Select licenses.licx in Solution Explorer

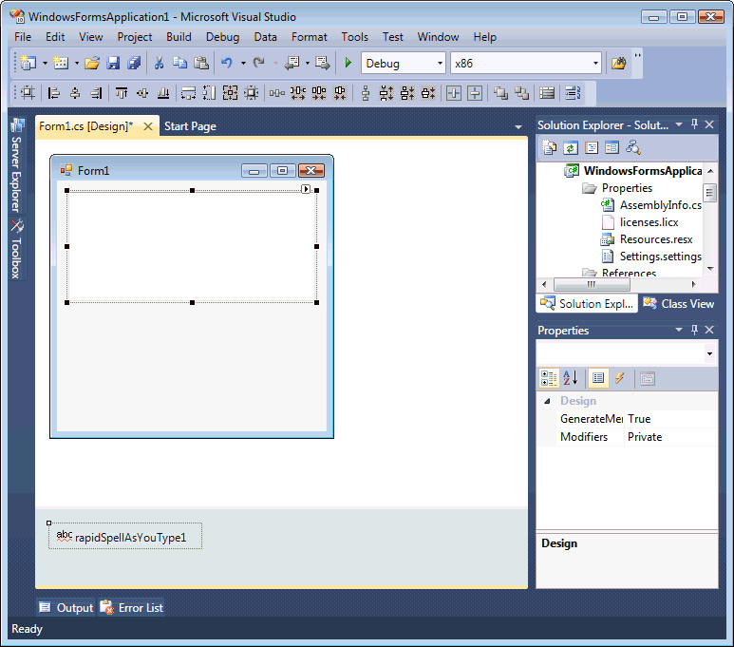coord(649,222)
